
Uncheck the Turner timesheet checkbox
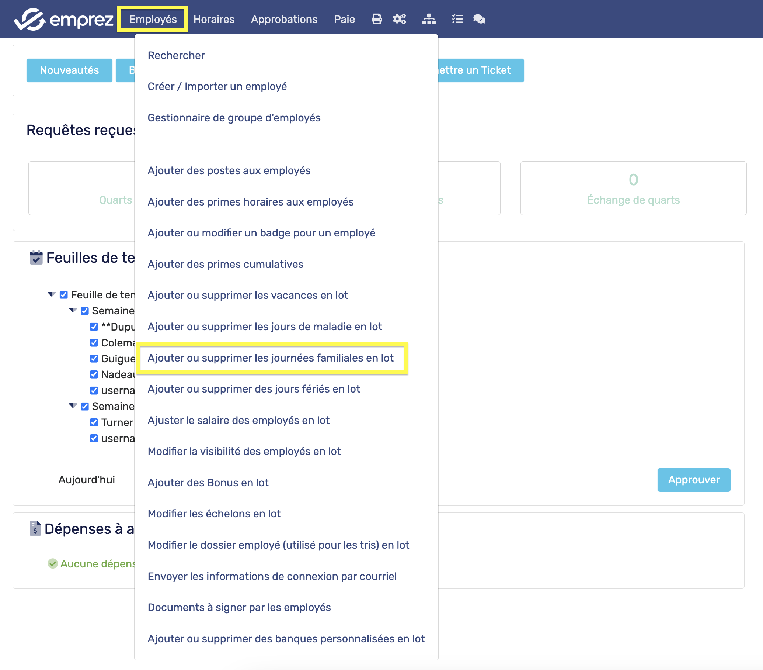[94, 422]
